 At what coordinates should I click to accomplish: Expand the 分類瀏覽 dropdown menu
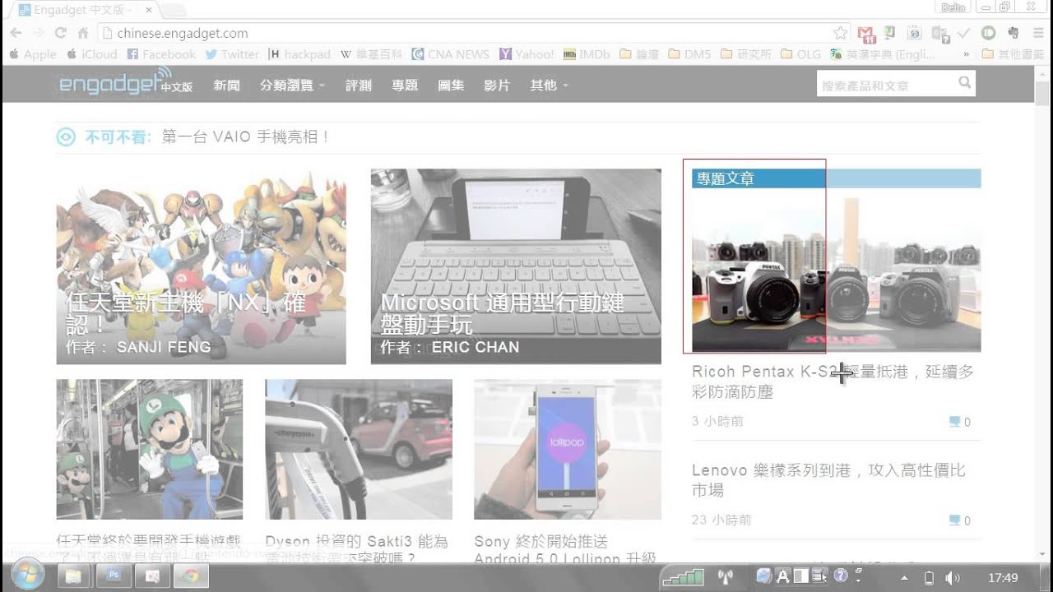point(292,86)
